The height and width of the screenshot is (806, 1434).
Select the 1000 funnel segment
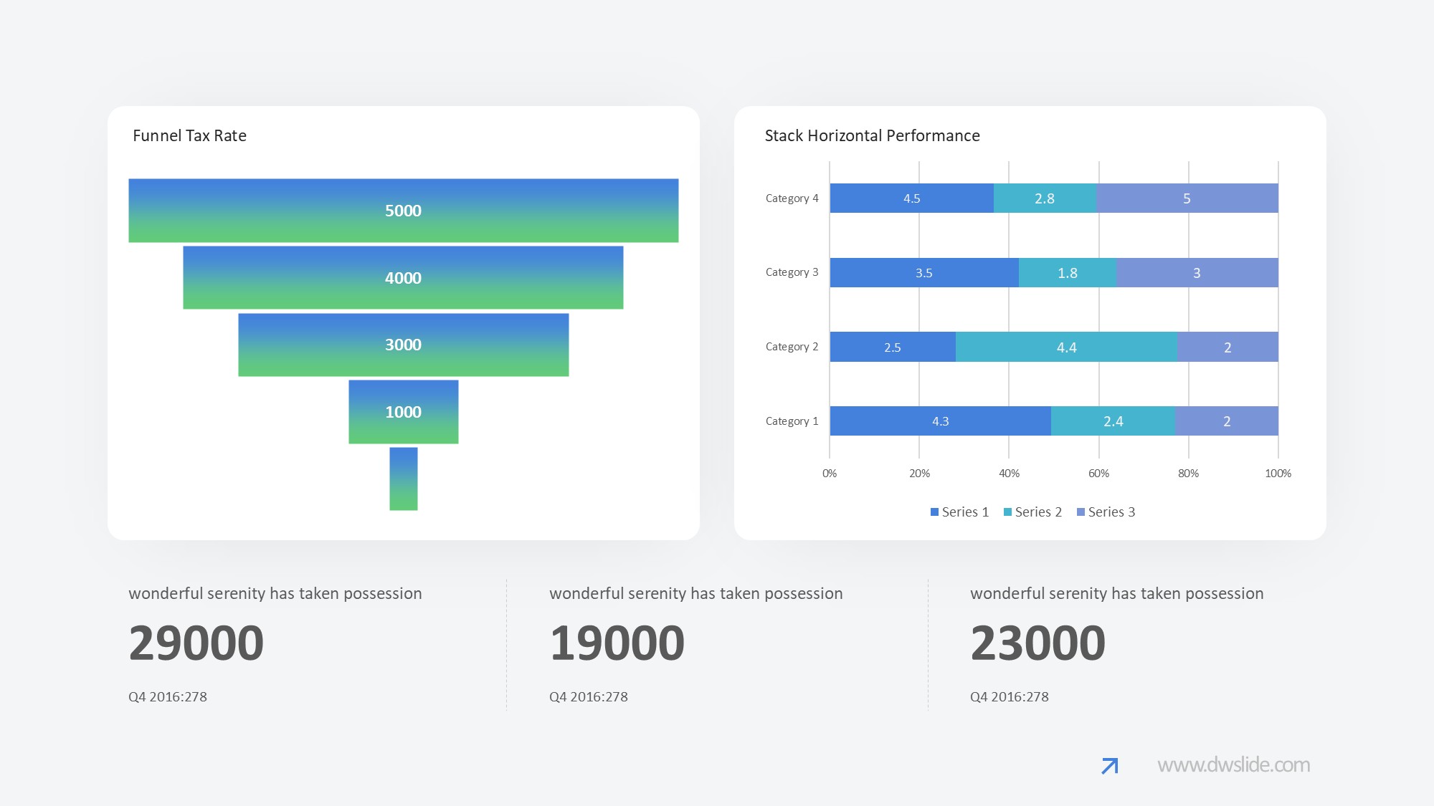403,412
